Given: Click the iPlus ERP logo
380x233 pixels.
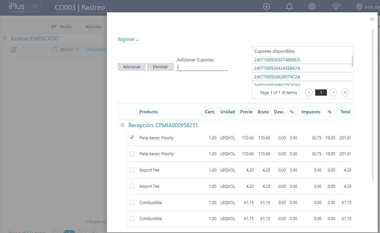Looking at the screenshot, I should (25, 7).
